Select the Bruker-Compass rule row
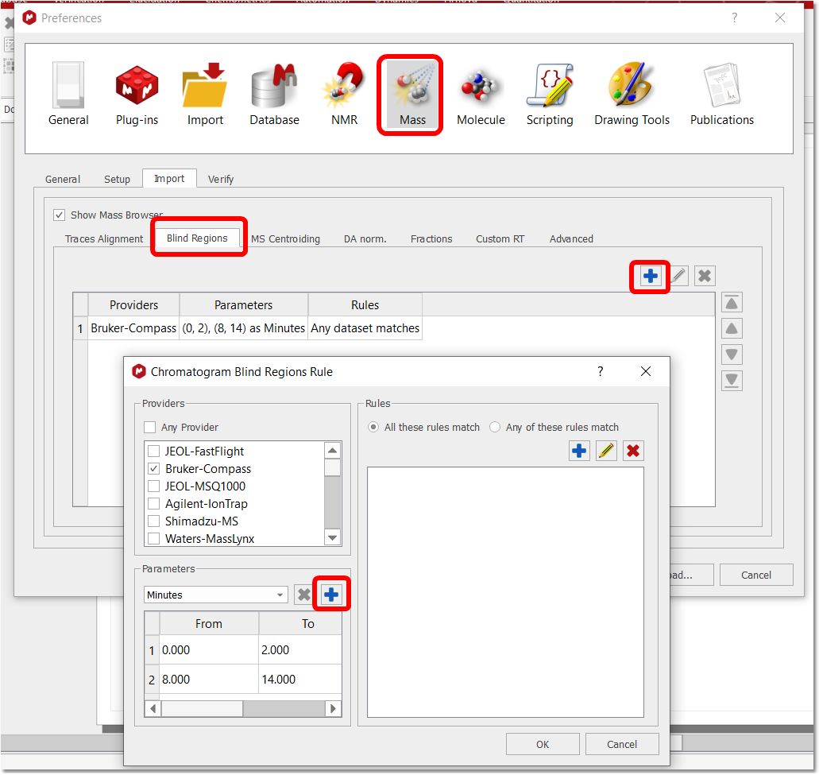The height and width of the screenshot is (775, 819). (x=248, y=328)
